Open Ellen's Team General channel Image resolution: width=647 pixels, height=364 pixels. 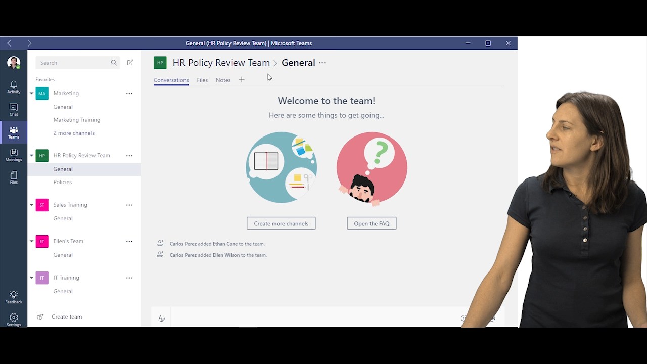pyautogui.click(x=63, y=255)
